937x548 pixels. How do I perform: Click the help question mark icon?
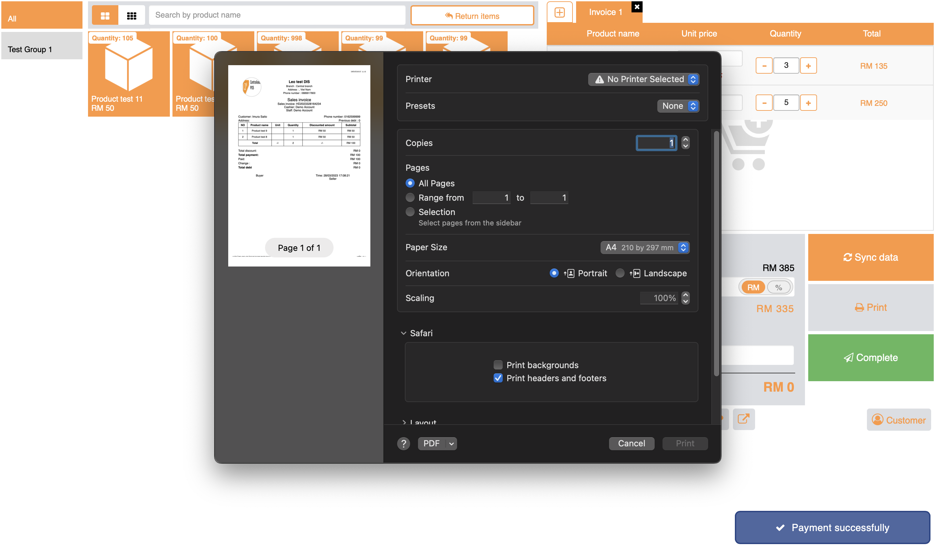click(x=403, y=443)
